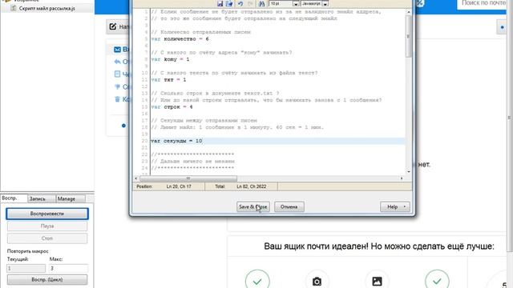Click code line 'var komy = 1'
Screen dimensions: 513x288
click(x=171, y=59)
